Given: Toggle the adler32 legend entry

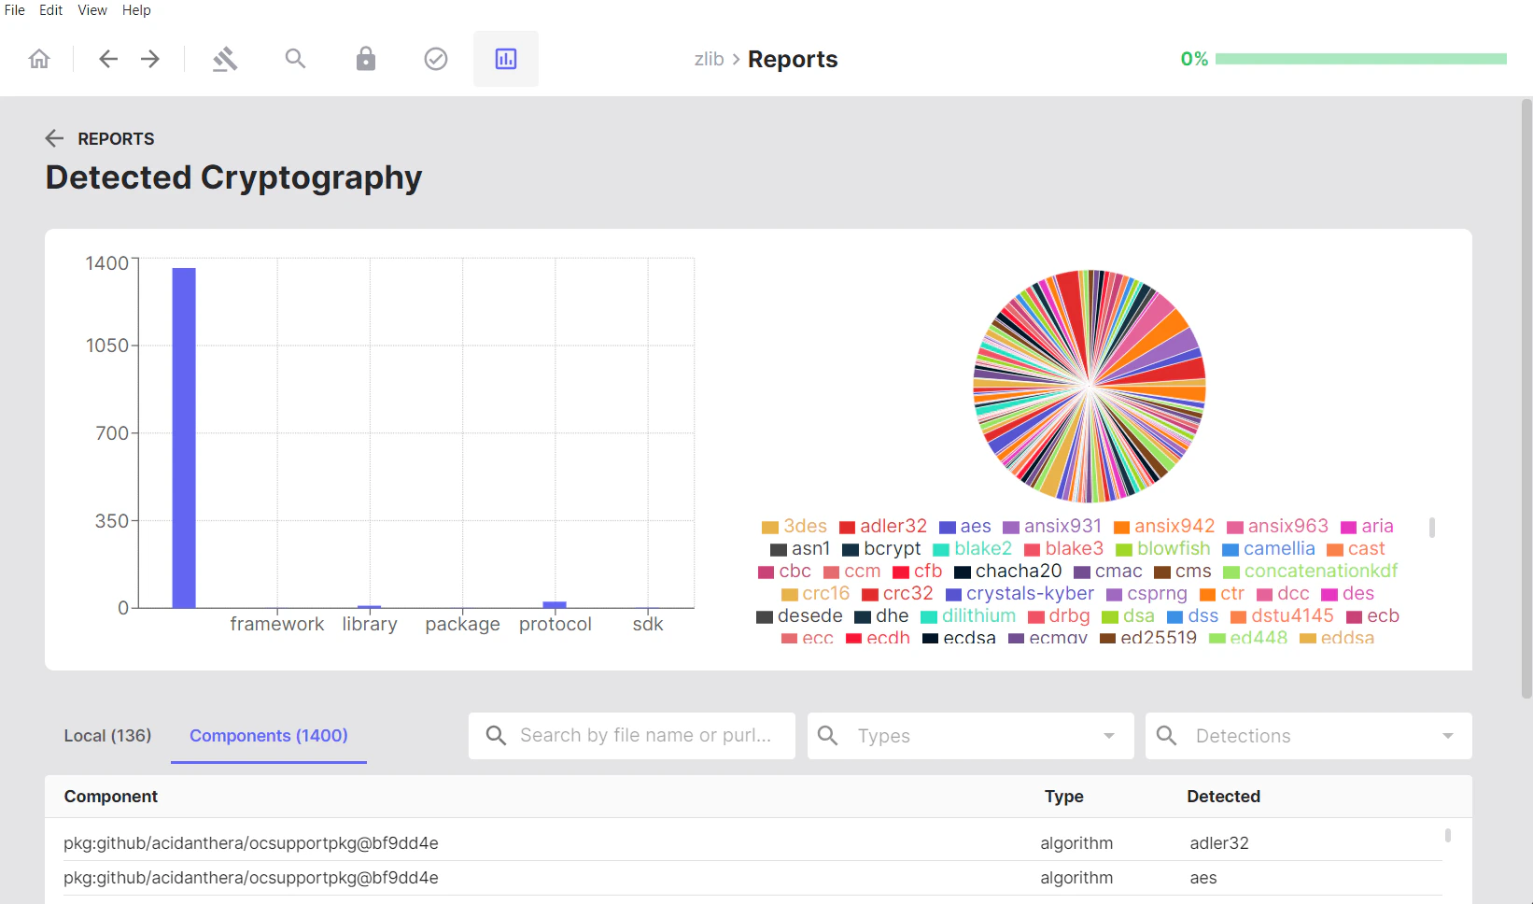Looking at the screenshot, I should (883, 527).
